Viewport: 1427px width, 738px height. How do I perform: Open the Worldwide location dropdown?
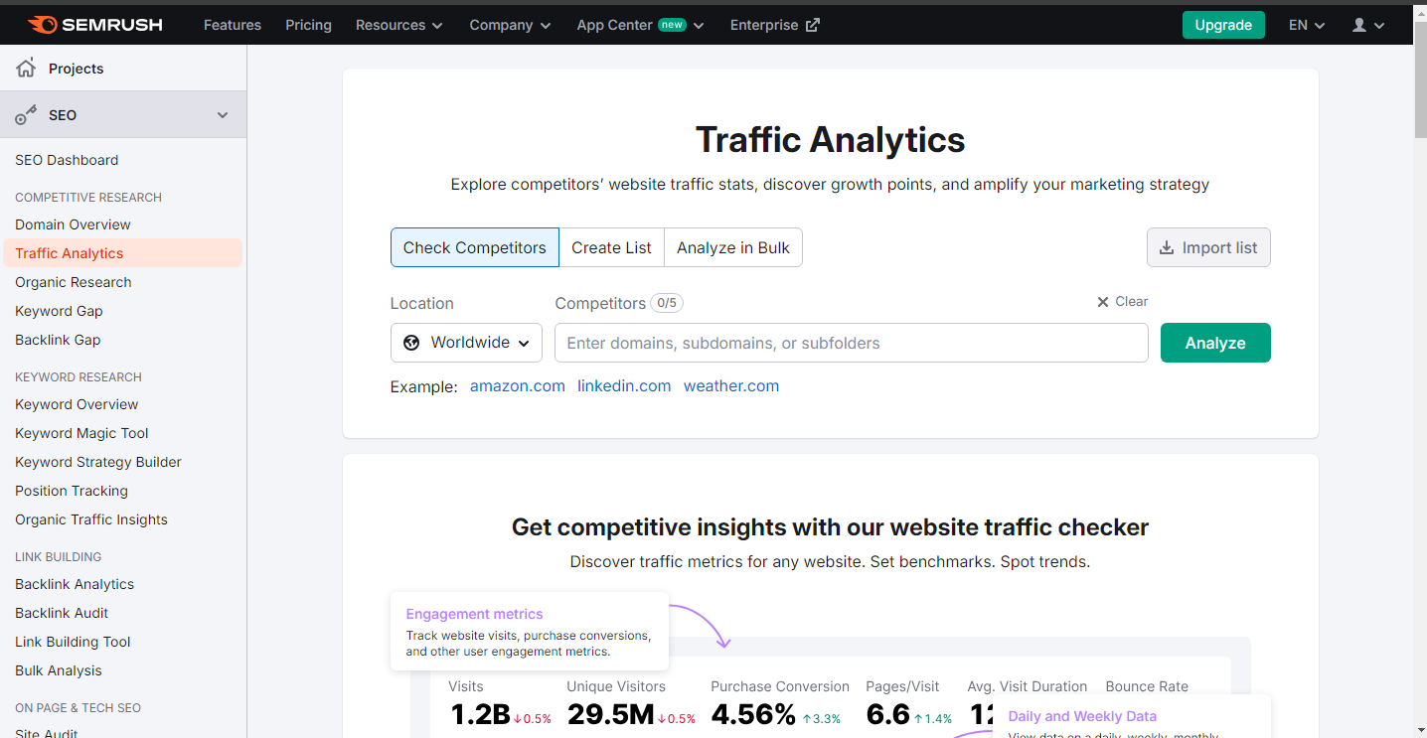click(x=466, y=343)
